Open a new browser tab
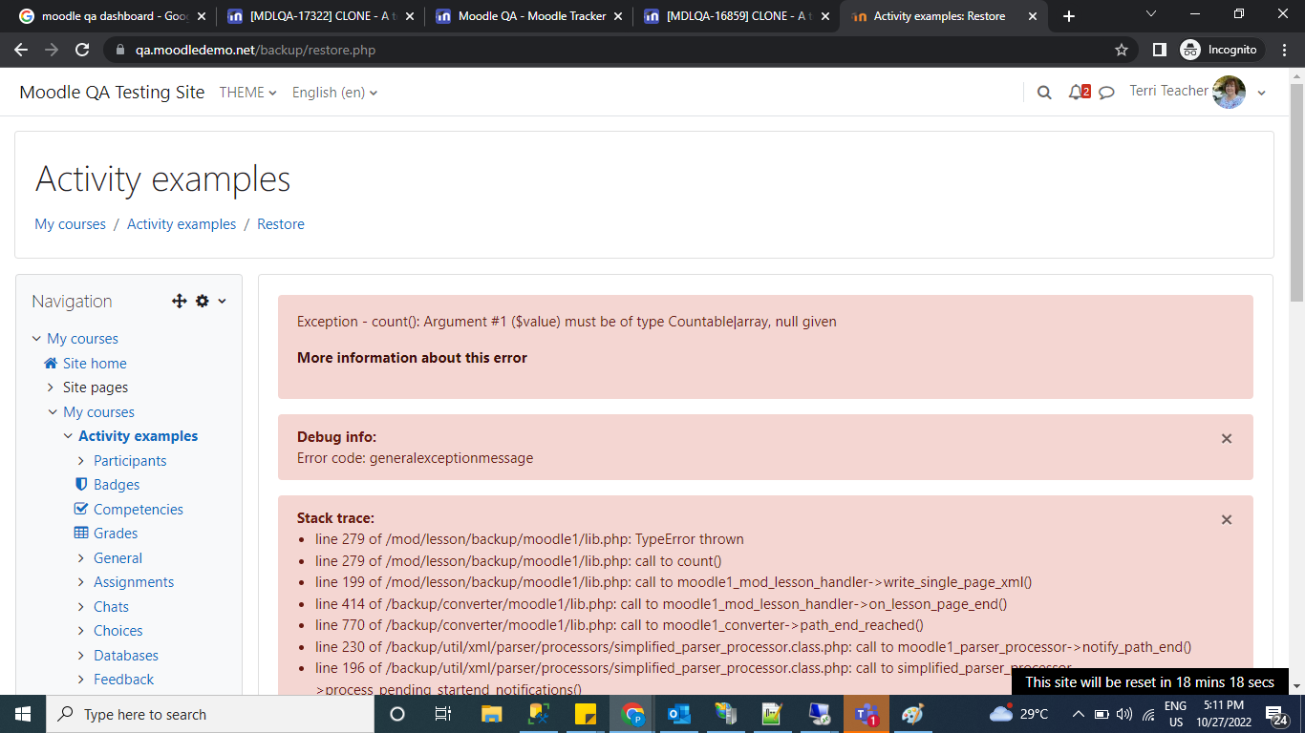Image resolution: width=1305 pixels, height=733 pixels. click(1069, 16)
